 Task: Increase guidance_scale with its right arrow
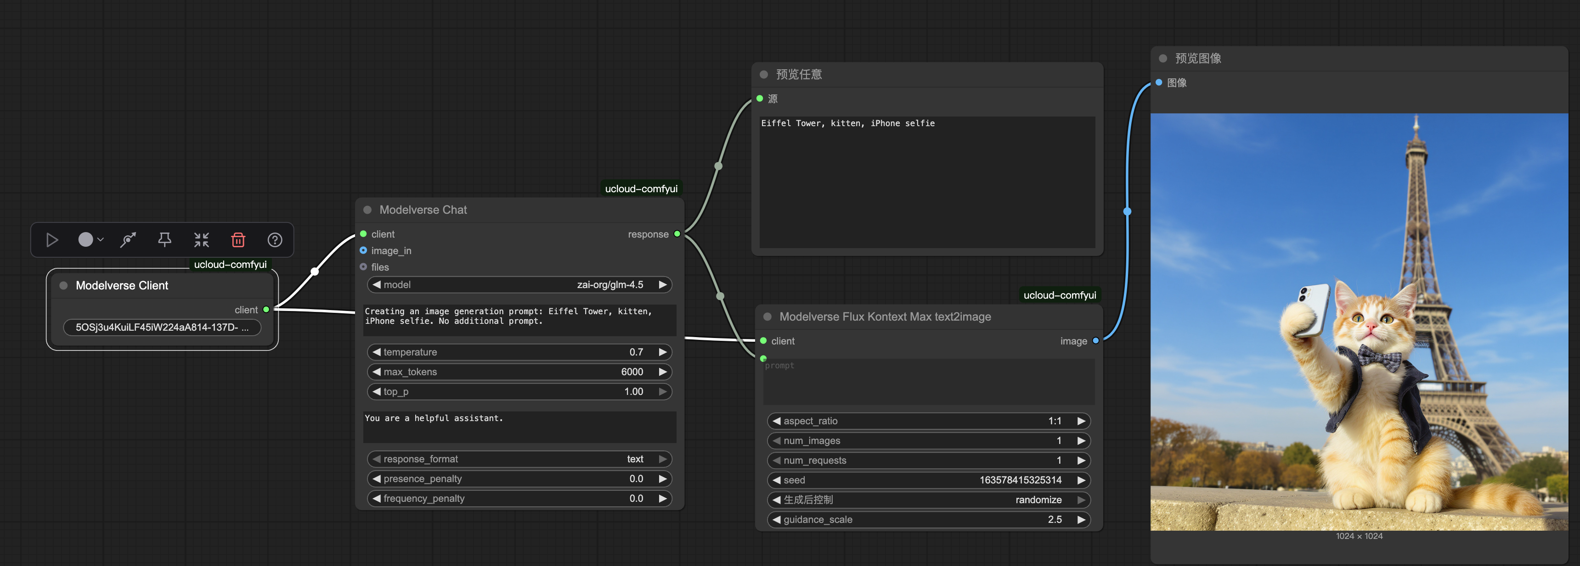1081,520
